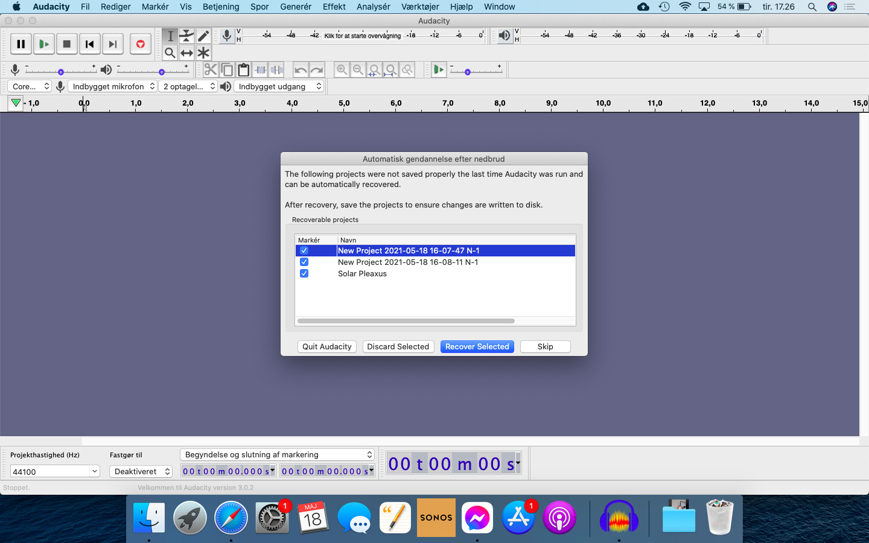Open the 2 optagel... channels dropdown
The height and width of the screenshot is (543, 869).
[x=188, y=86]
